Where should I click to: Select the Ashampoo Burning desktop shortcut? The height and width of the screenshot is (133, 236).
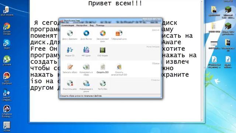coord(7,111)
